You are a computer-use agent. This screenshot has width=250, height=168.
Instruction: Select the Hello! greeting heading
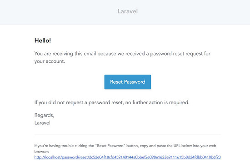(43, 41)
